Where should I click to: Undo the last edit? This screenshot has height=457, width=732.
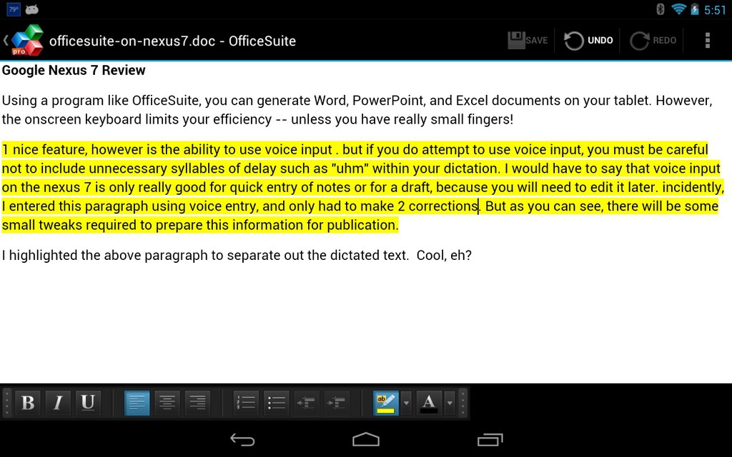588,41
